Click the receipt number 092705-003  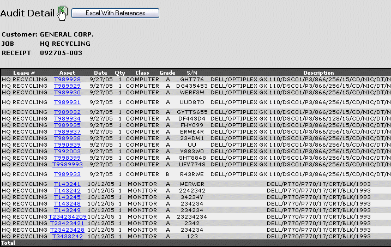click(61, 53)
